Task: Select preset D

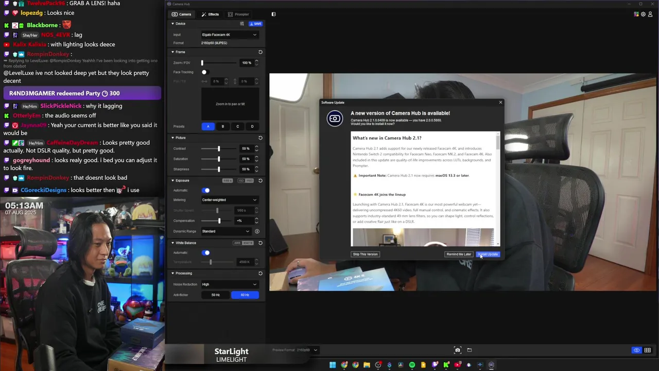Action: (252, 127)
